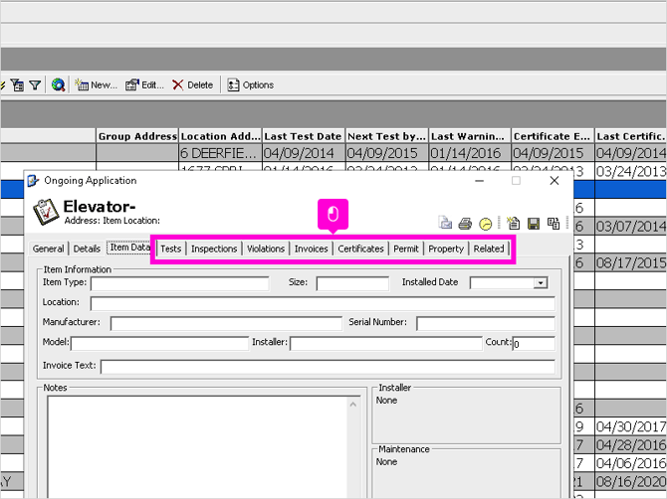The image size is (667, 499).
Task: Click the globe search icon
Action: click(x=58, y=84)
